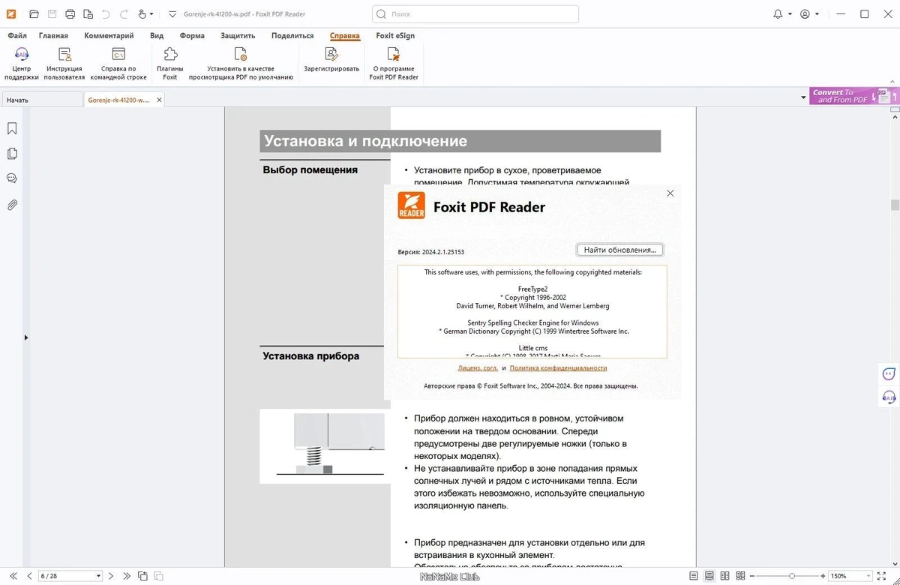
Task: Select single page view mode
Action: 694,576
